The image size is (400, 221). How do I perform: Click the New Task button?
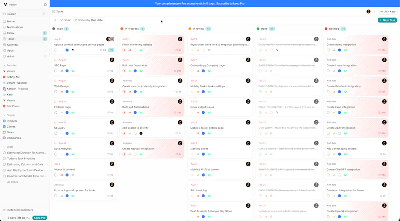point(387,20)
